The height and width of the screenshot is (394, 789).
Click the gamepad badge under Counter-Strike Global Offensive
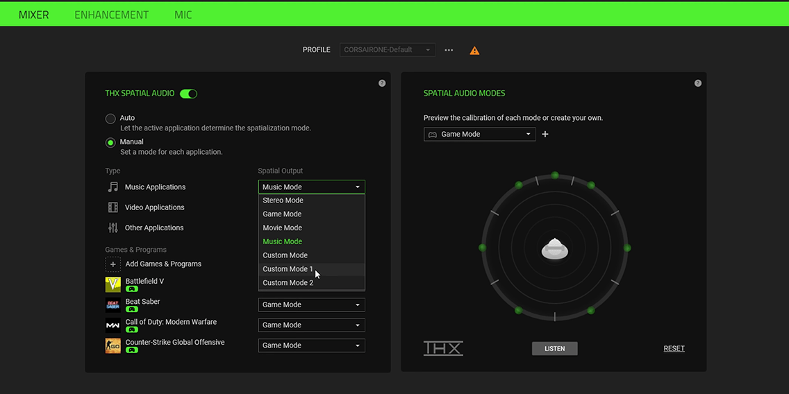(132, 350)
